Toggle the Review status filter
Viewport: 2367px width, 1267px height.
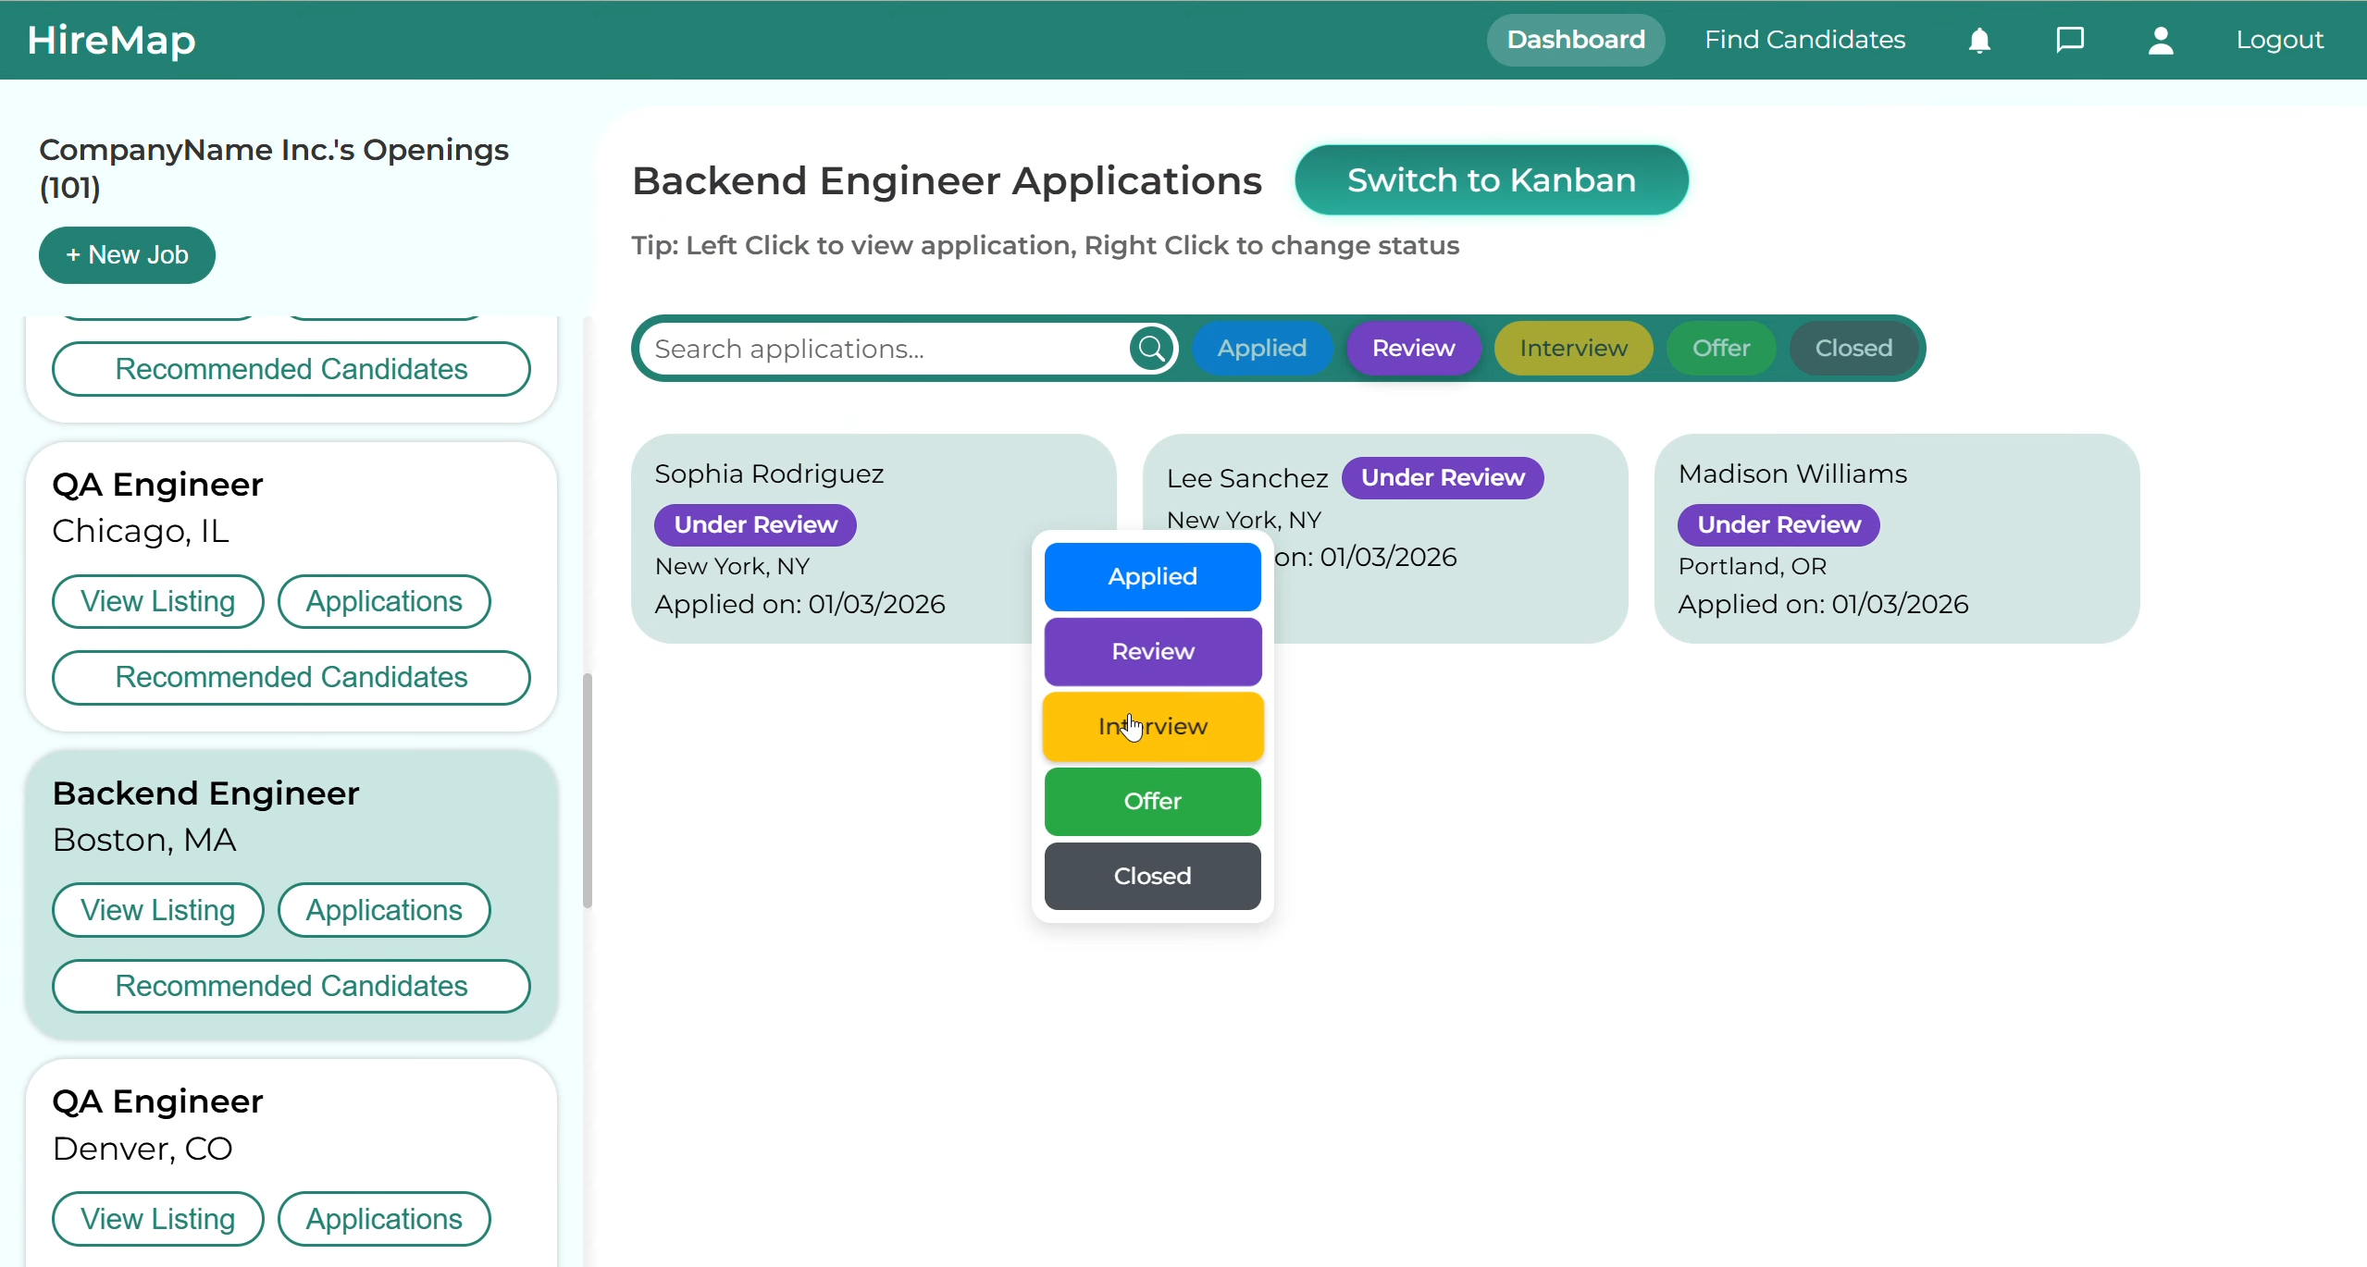1414,349
